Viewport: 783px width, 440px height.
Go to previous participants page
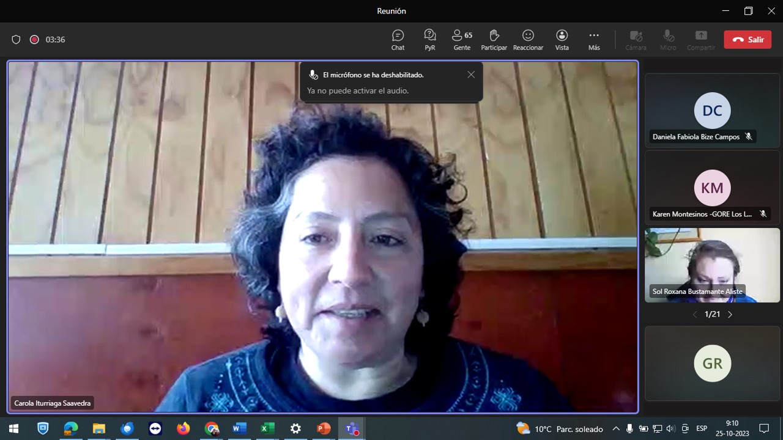[694, 315]
